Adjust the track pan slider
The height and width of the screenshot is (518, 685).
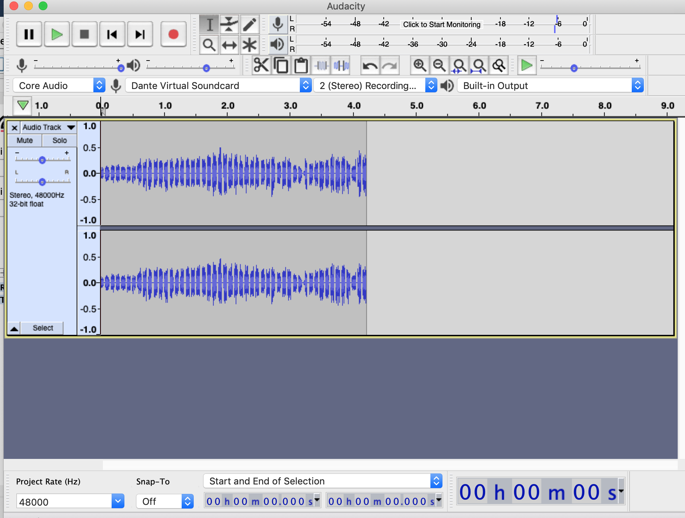tap(42, 181)
